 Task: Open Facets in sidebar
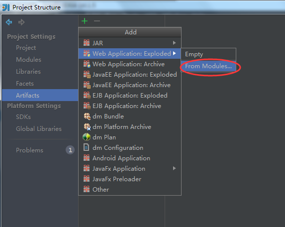tap(25, 84)
